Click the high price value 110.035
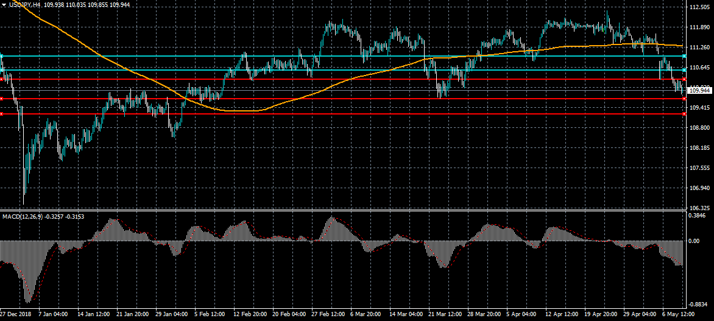 [x=77, y=5]
